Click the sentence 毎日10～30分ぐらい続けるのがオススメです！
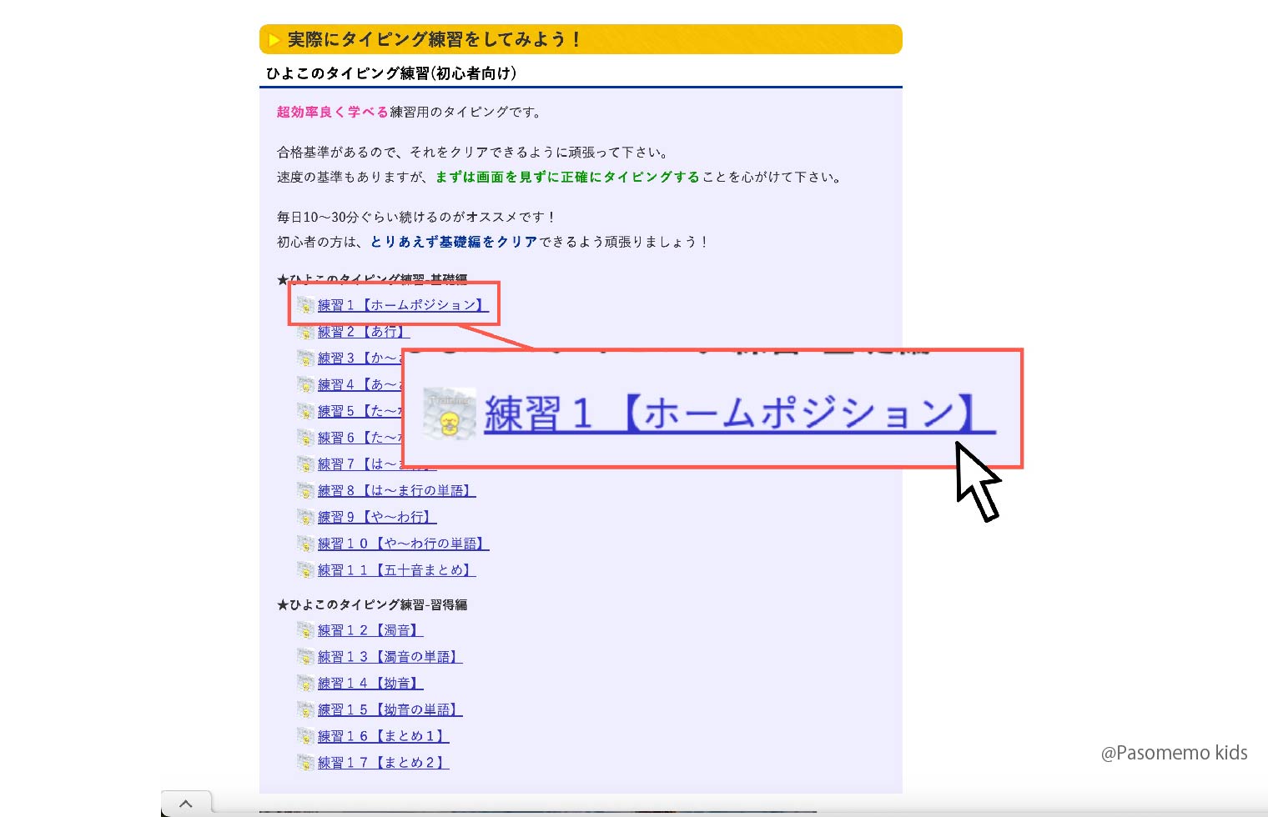1268x817 pixels. pos(417,217)
